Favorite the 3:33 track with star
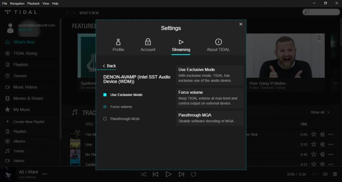Screen dimensions: 342x182 [313, 144]
